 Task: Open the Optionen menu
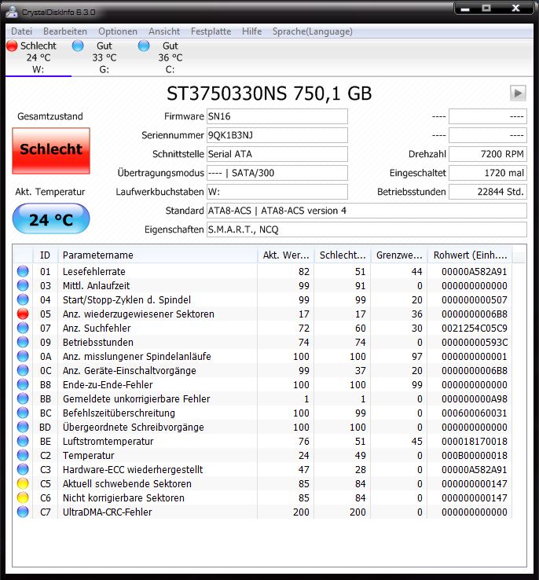click(118, 31)
